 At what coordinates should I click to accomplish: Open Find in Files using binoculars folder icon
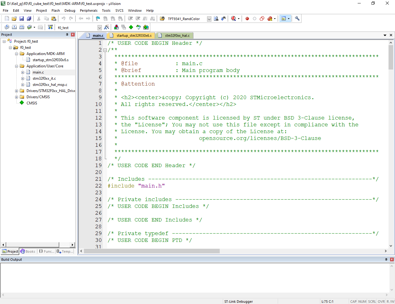[162, 19]
